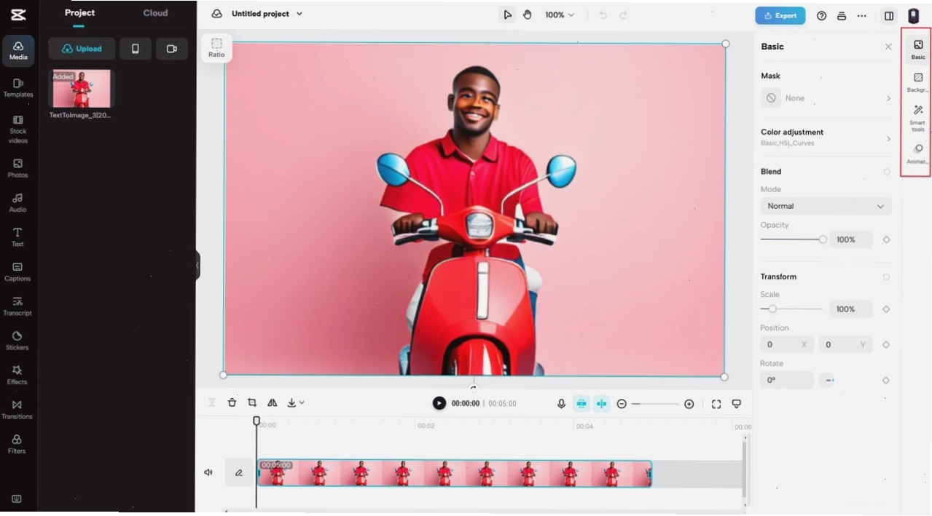Open the Captions panel
The width and height of the screenshot is (932, 516).
[x=18, y=272]
